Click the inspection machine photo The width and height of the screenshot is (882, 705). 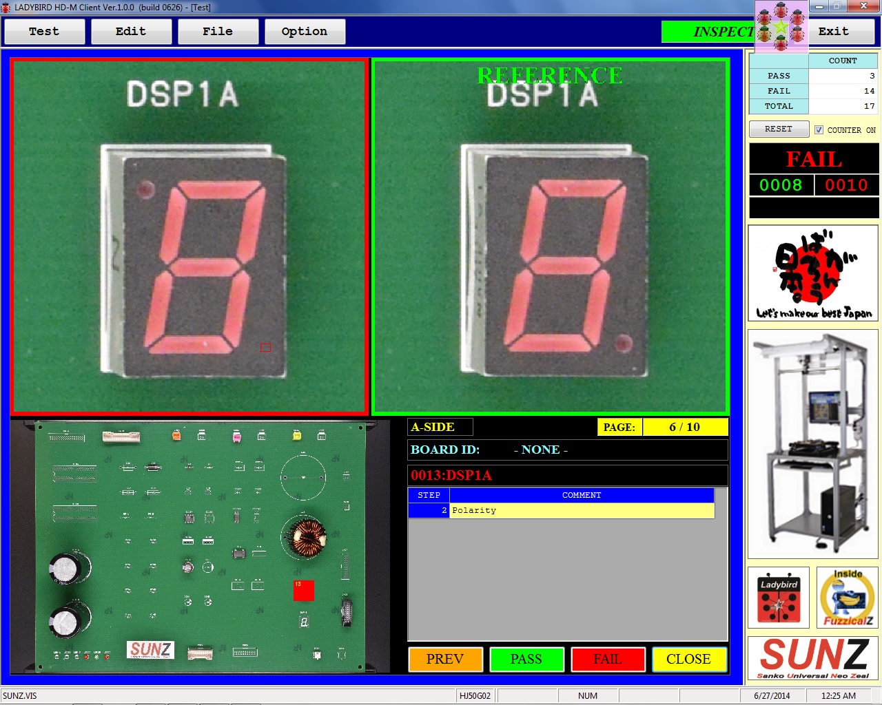[813, 444]
